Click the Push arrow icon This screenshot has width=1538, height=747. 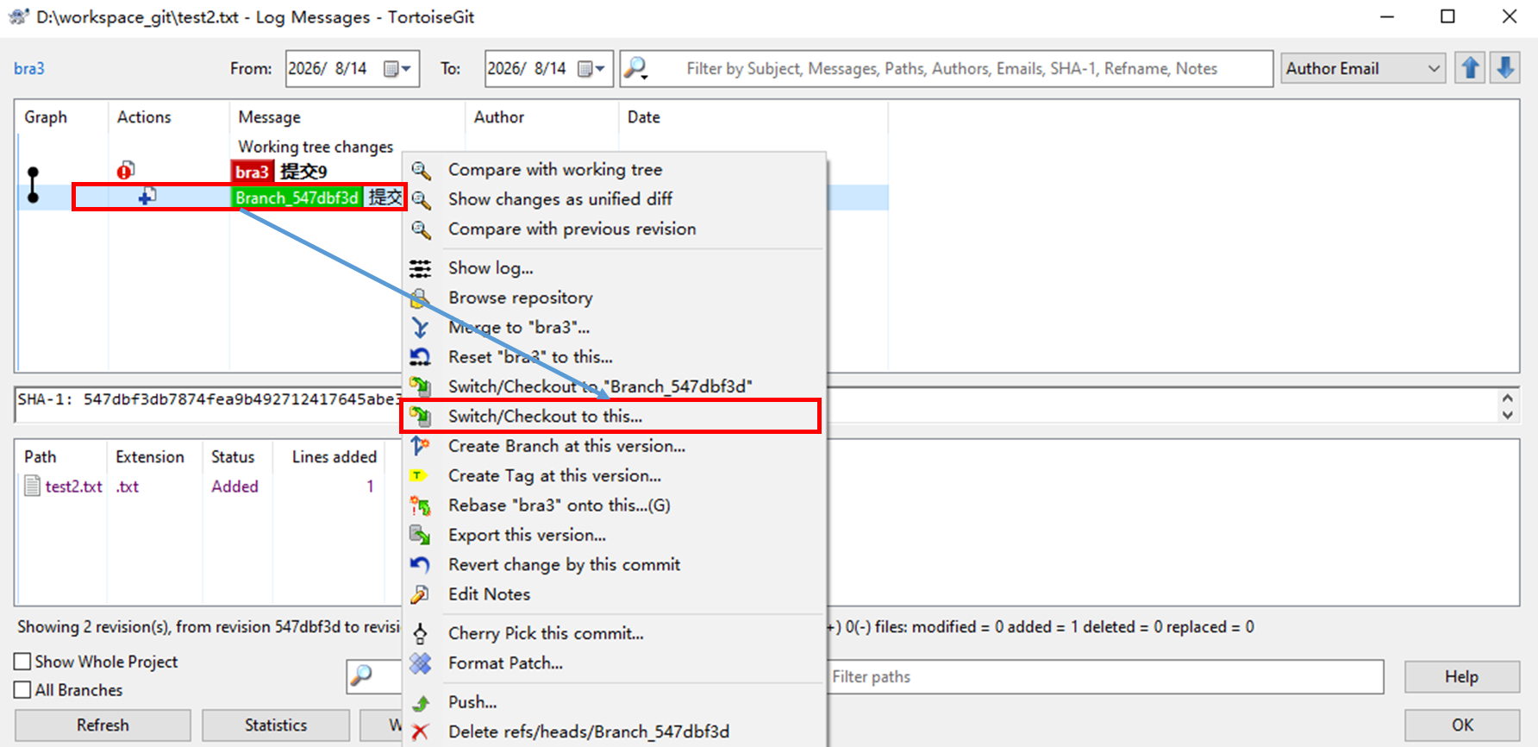421,702
